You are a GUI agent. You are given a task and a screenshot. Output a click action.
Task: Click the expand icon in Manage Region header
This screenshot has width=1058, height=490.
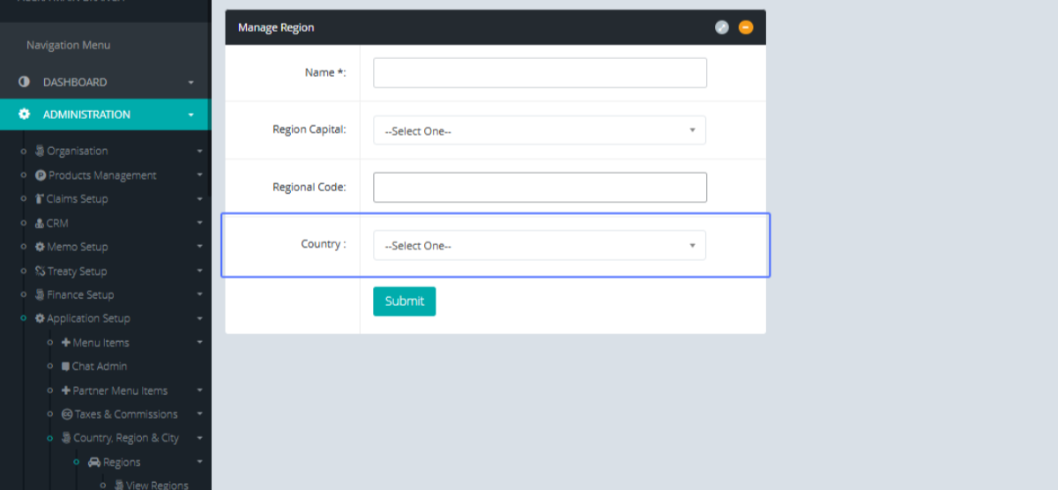tap(722, 27)
